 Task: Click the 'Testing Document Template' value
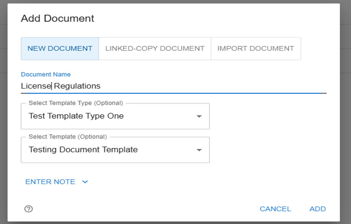83,150
